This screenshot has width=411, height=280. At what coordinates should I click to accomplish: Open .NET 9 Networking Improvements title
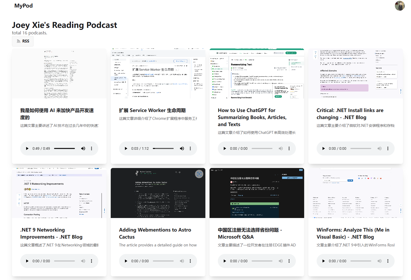click(51, 233)
